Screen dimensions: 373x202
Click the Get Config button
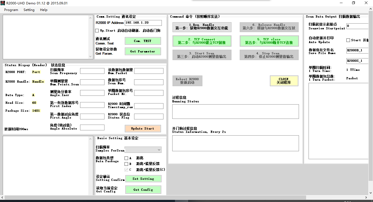[143, 190]
